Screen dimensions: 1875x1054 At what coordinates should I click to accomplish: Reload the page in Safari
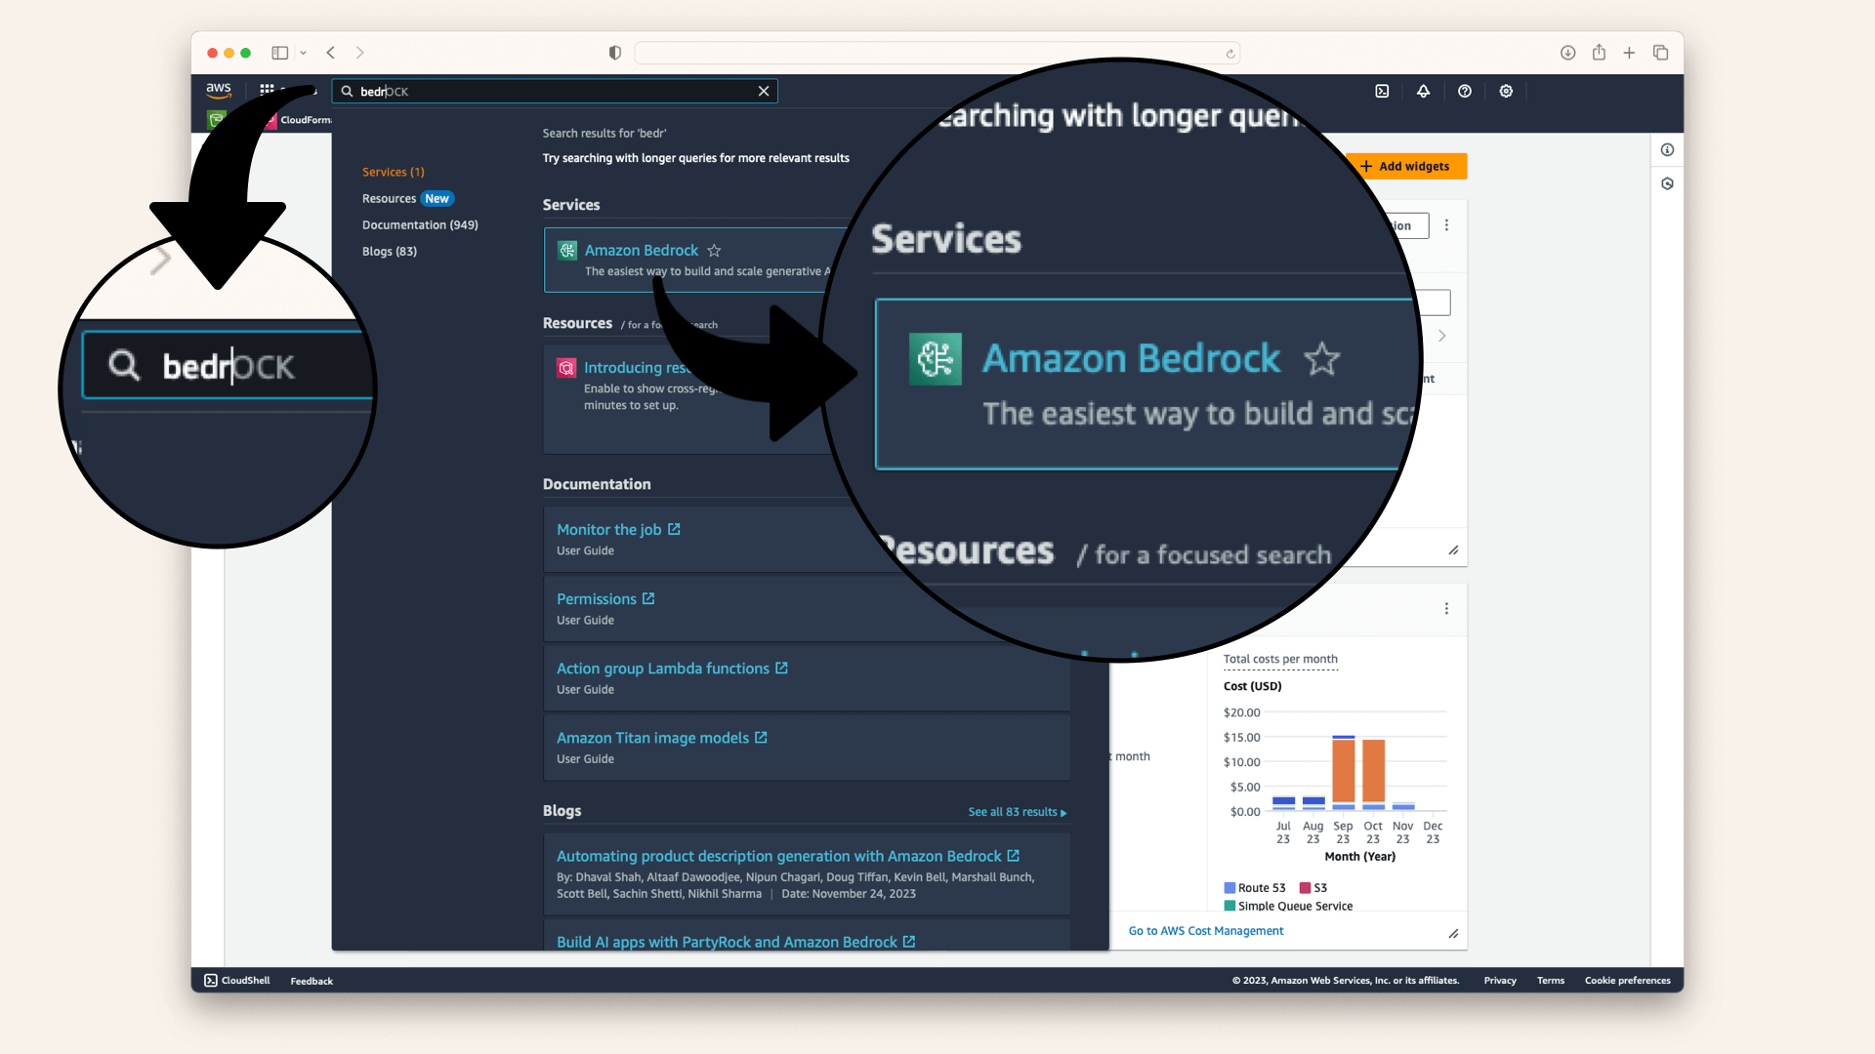tap(1230, 54)
